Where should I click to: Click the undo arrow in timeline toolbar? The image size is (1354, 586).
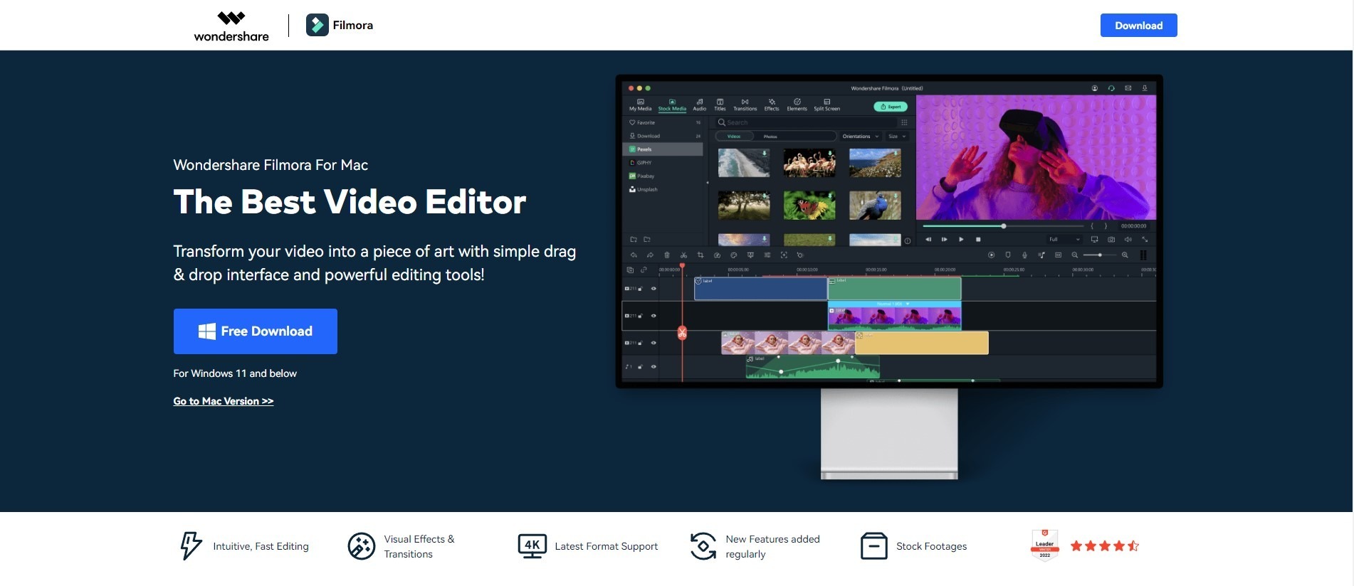pos(634,255)
